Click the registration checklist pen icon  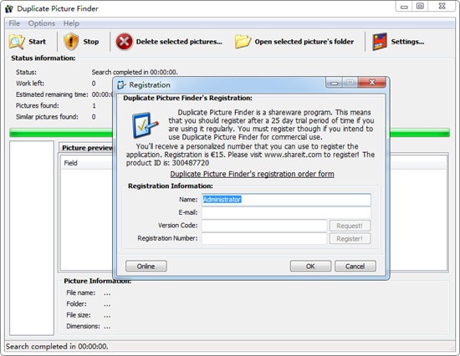point(145,125)
